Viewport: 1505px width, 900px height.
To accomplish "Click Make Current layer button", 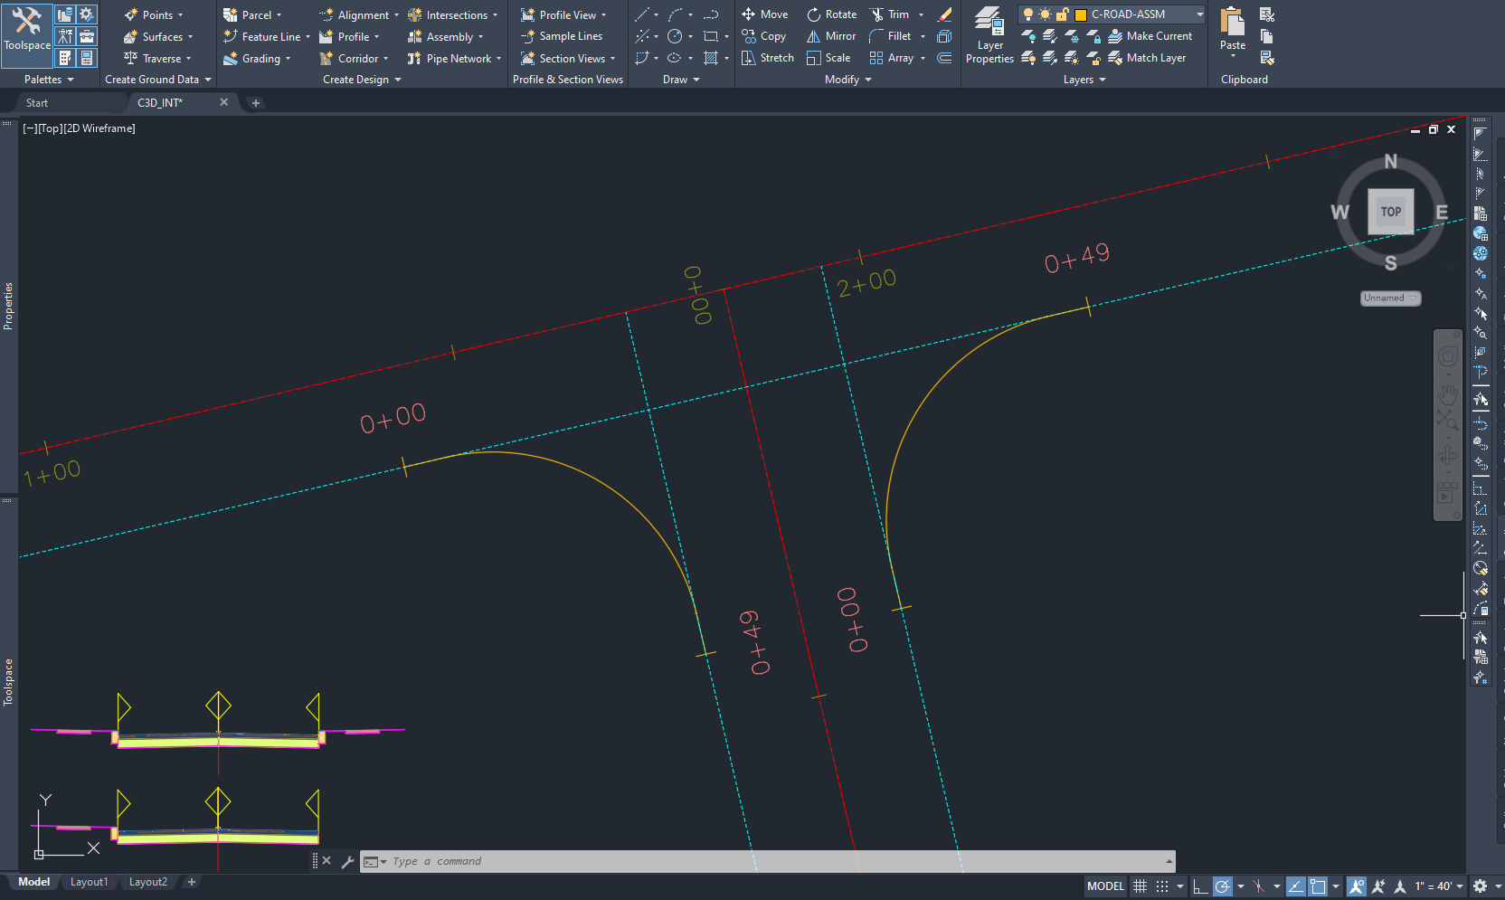I will tap(1150, 36).
